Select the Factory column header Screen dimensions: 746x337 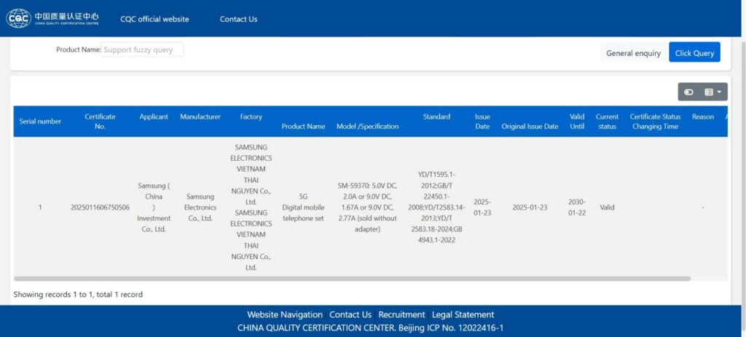point(251,116)
